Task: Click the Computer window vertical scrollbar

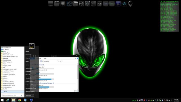Action: tap(78, 76)
